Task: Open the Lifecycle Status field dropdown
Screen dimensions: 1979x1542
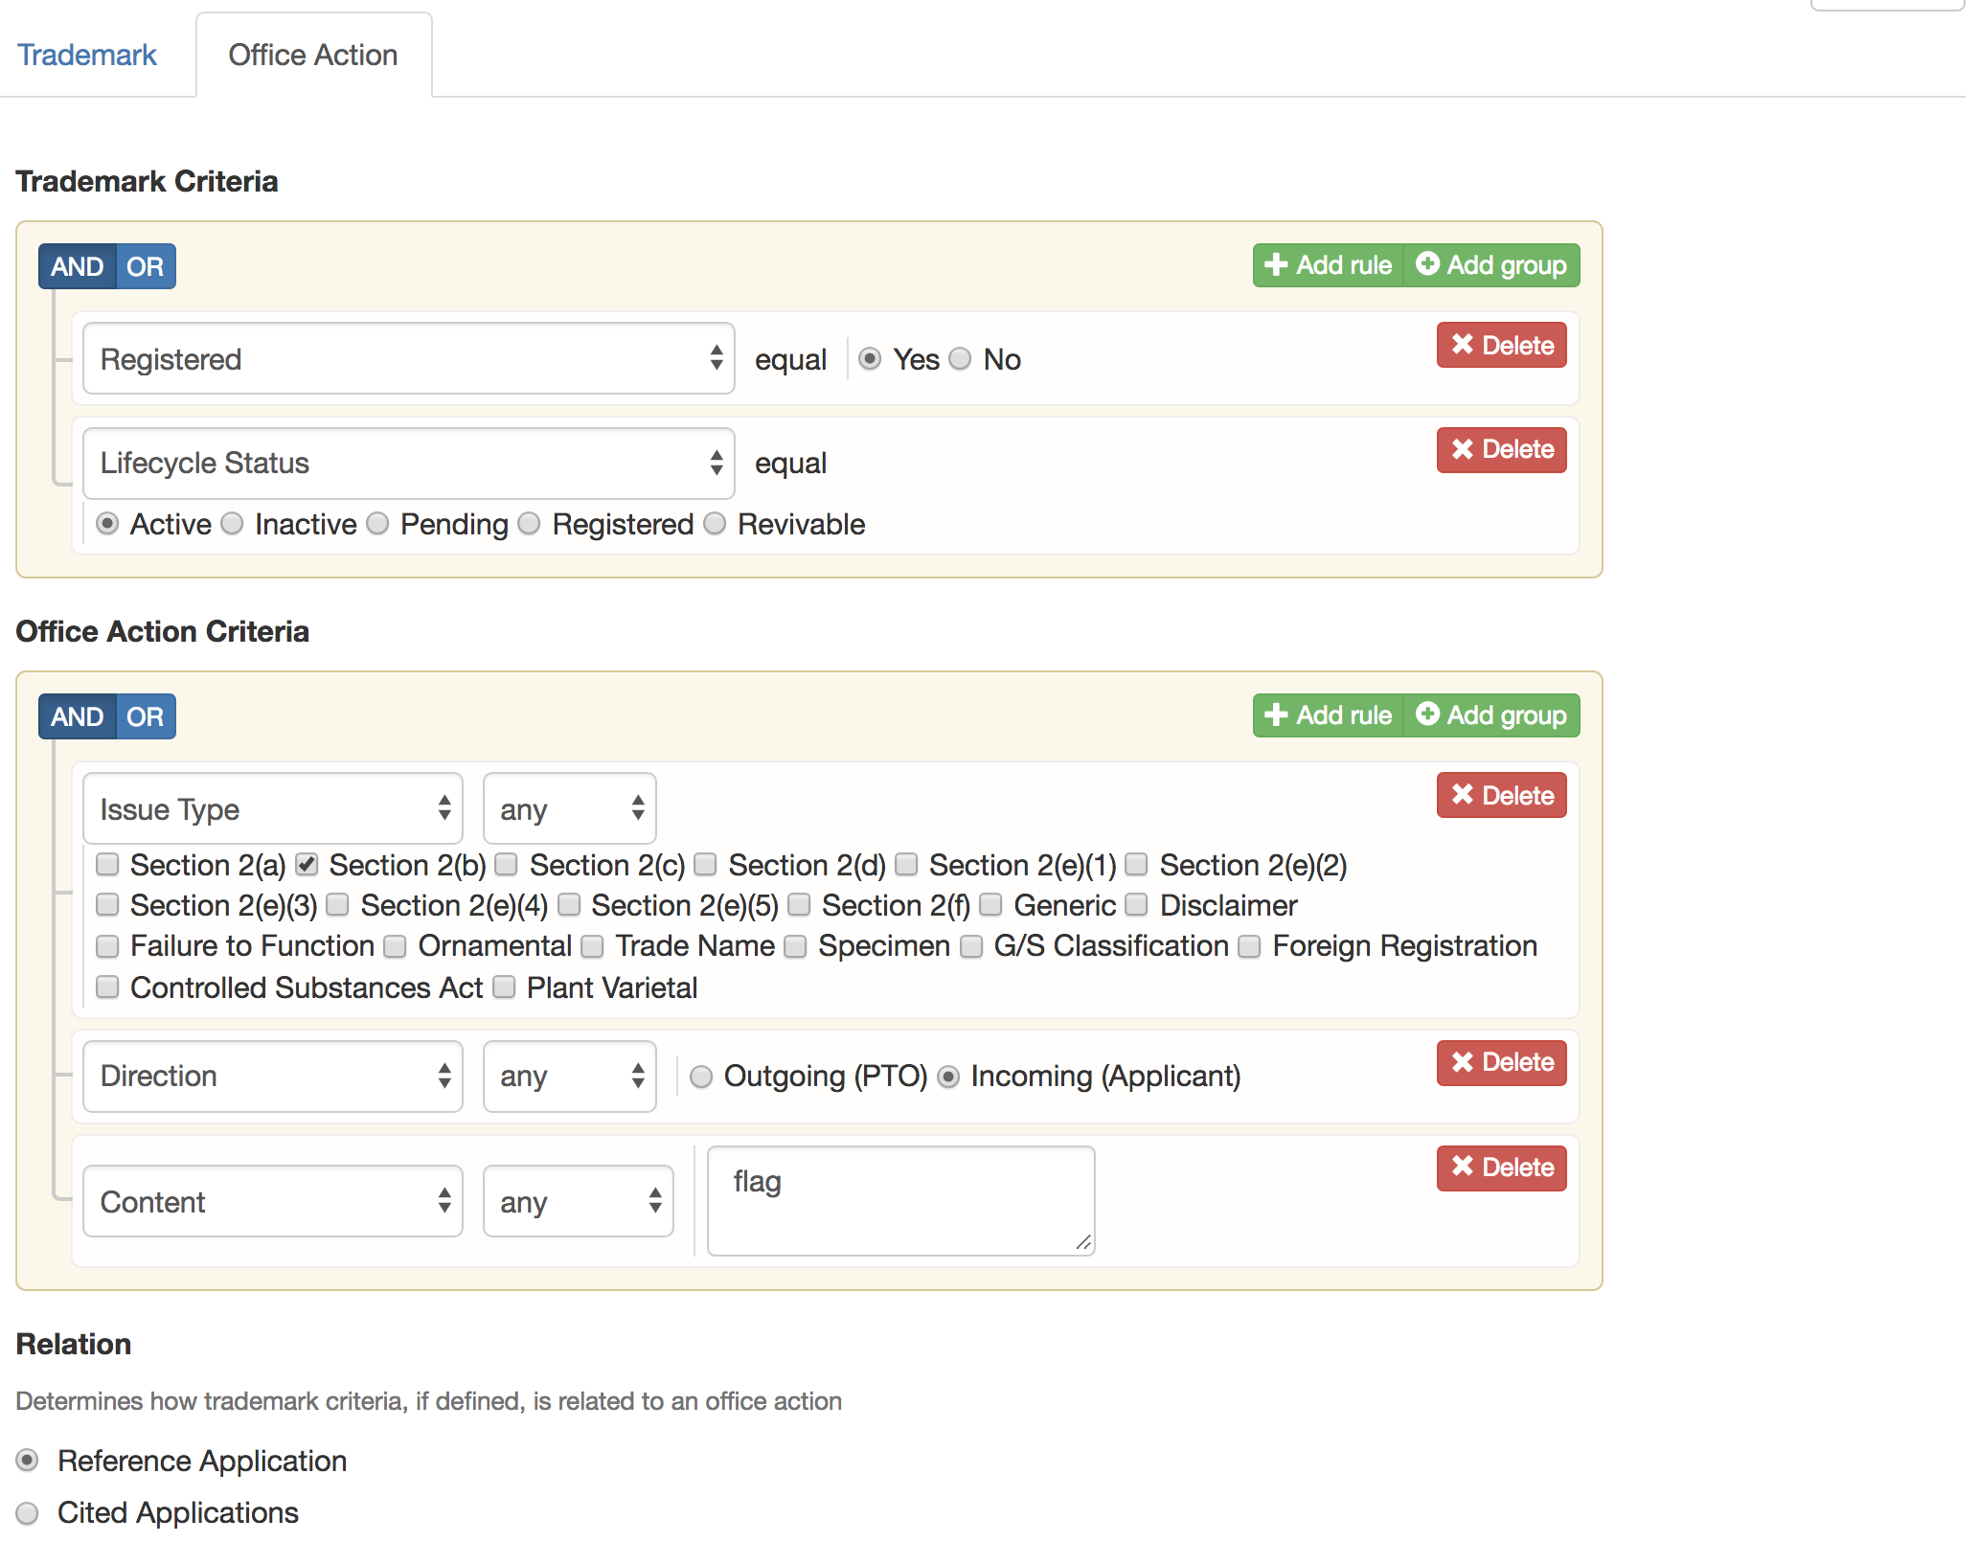Action: tap(409, 464)
